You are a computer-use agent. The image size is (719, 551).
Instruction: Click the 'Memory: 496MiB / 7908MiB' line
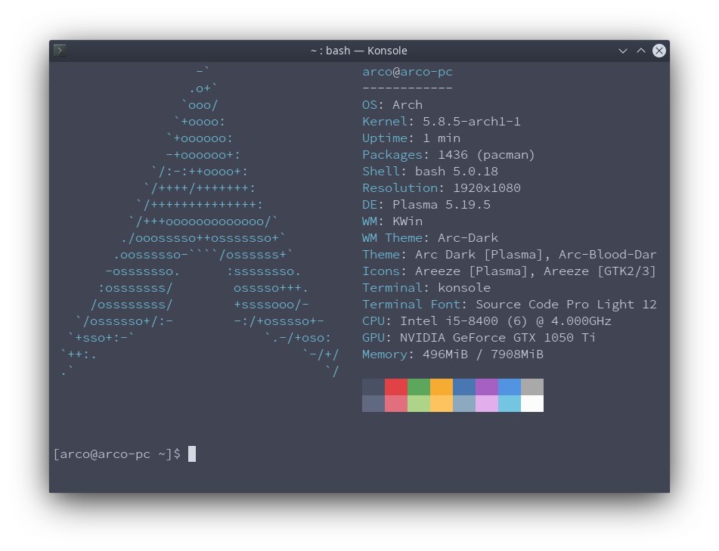453,354
